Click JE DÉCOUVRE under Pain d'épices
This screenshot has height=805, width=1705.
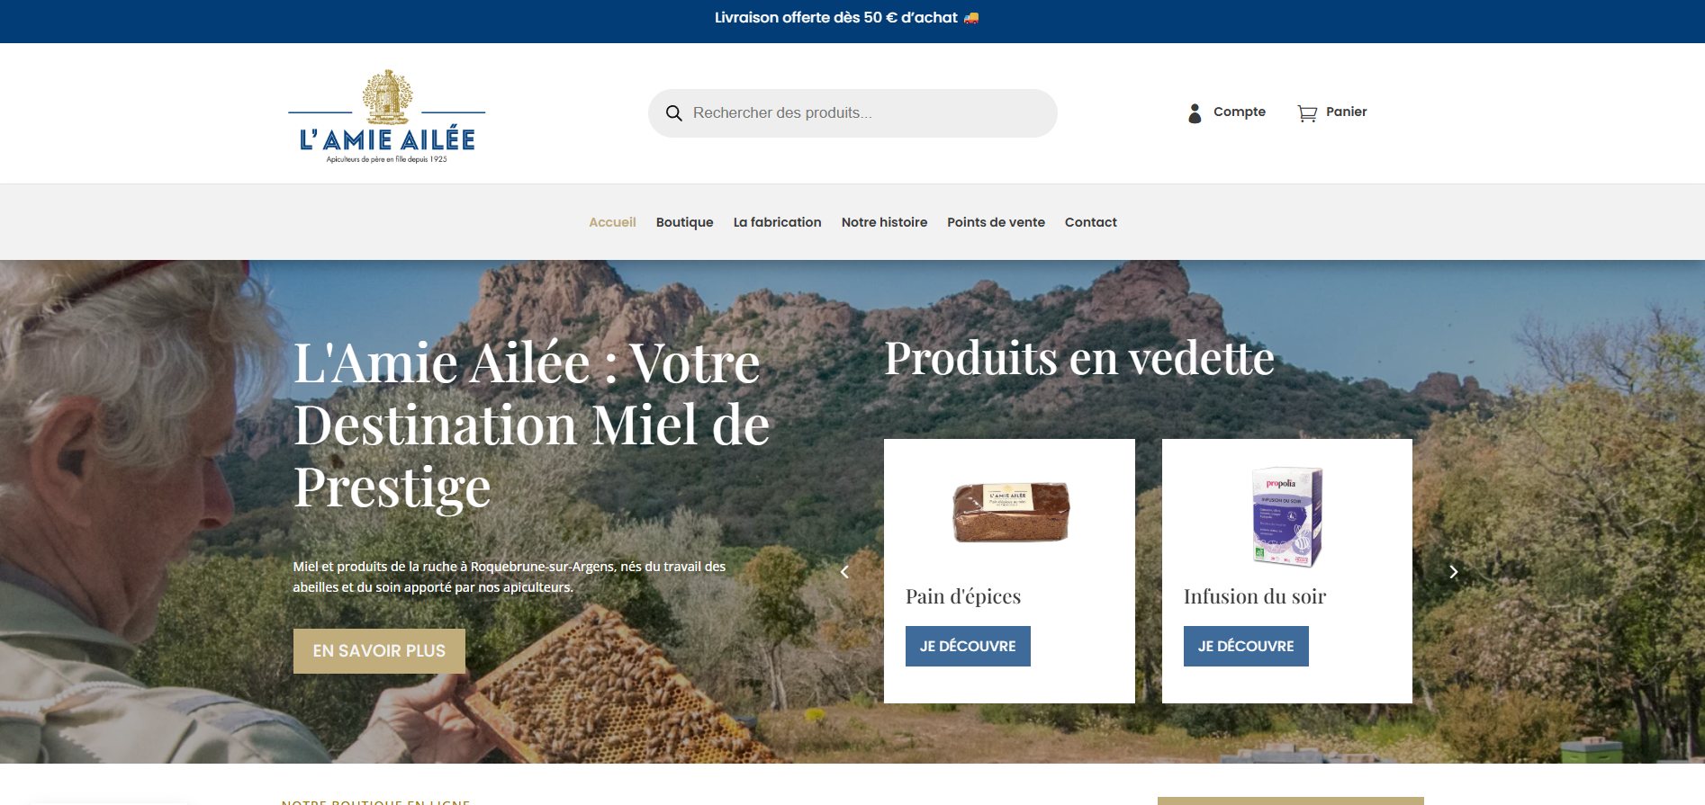tap(968, 647)
